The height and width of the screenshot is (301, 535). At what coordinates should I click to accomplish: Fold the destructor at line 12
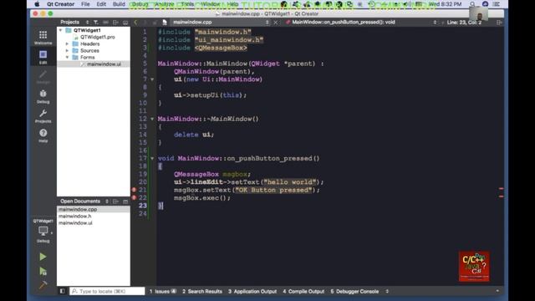(x=152, y=119)
